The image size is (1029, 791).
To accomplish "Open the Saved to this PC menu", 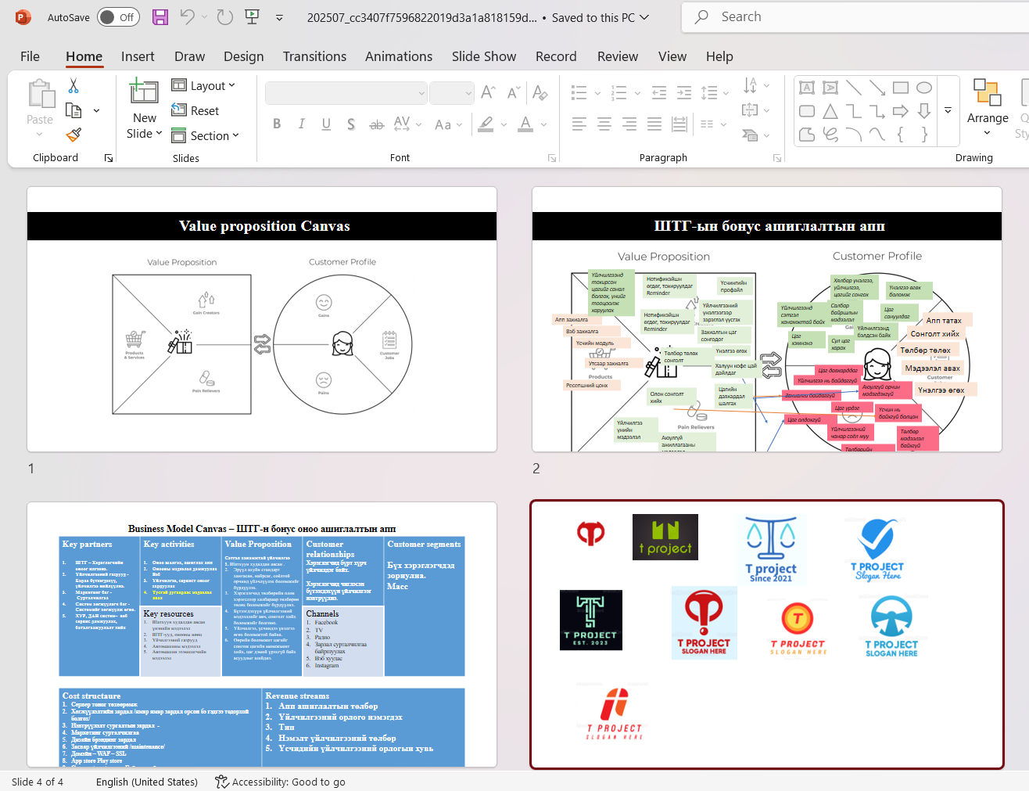I will (601, 17).
